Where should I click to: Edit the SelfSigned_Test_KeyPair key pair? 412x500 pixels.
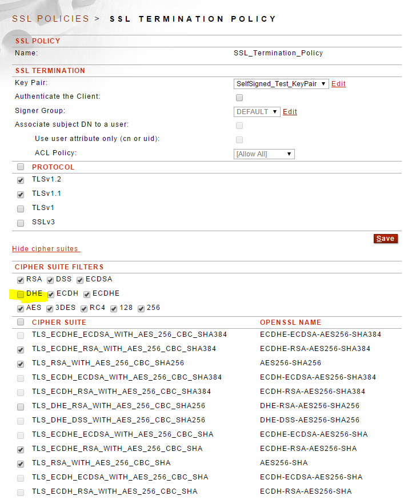click(338, 84)
